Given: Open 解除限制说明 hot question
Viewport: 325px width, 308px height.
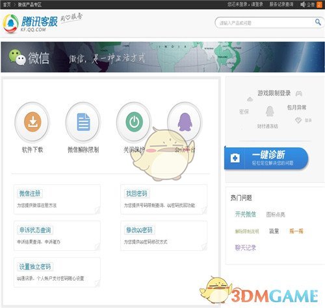Looking at the screenshot, I should tap(247, 231).
